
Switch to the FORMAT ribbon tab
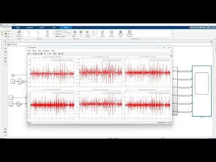coord(42,27)
